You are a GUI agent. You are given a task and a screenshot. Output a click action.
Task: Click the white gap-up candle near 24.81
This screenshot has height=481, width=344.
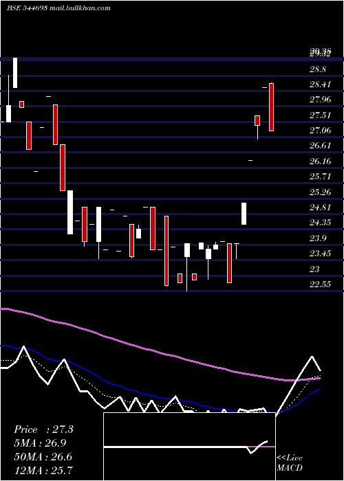(244, 214)
